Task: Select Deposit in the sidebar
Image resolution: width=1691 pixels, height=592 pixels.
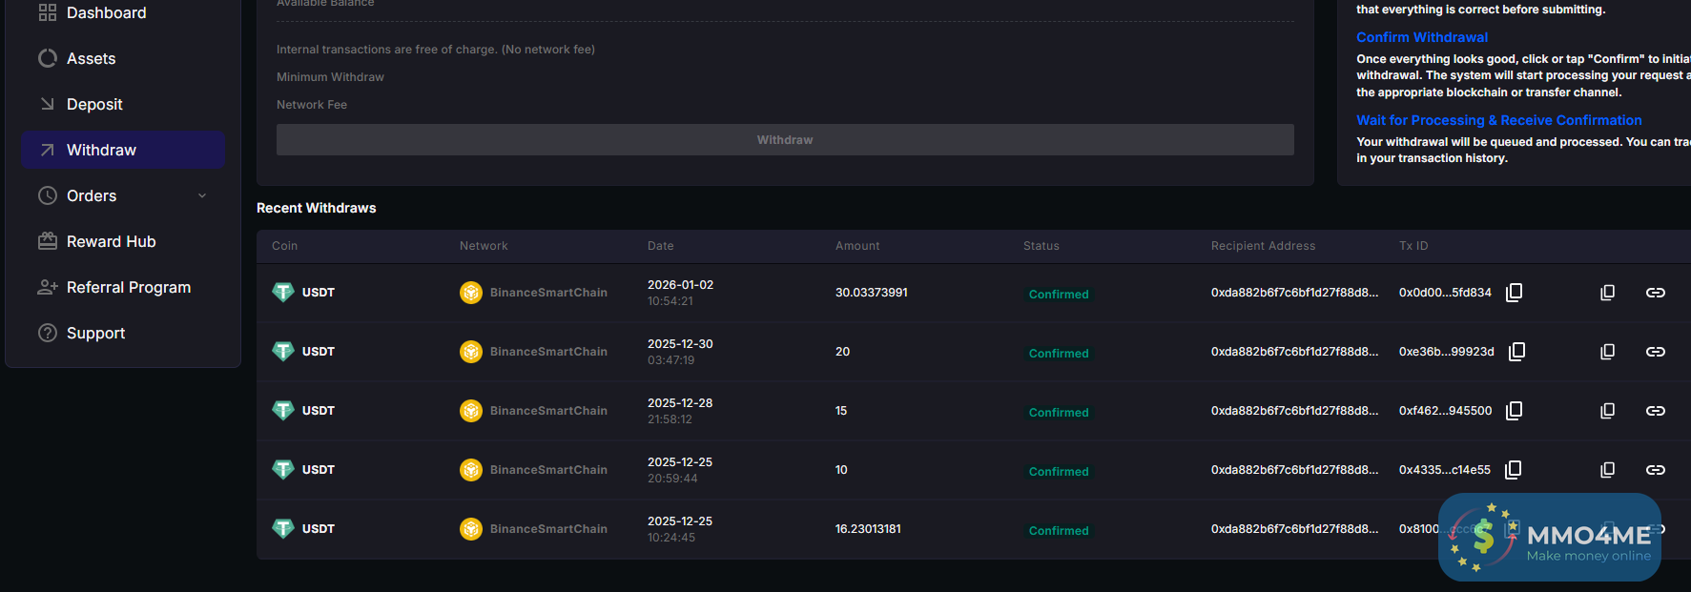Action: [94, 104]
